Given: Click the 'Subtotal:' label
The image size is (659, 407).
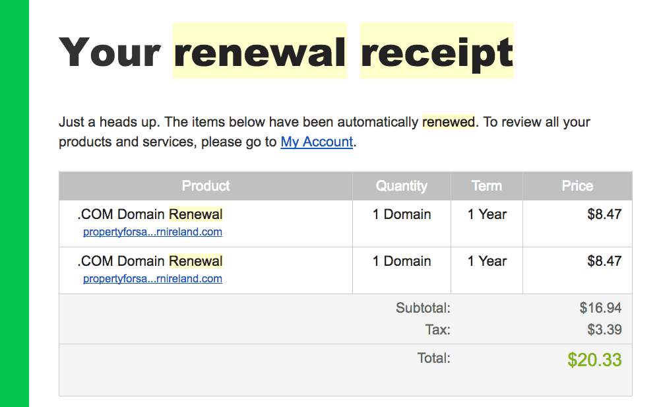Looking at the screenshot, I should pyautogui.click(x=423, y=308).
